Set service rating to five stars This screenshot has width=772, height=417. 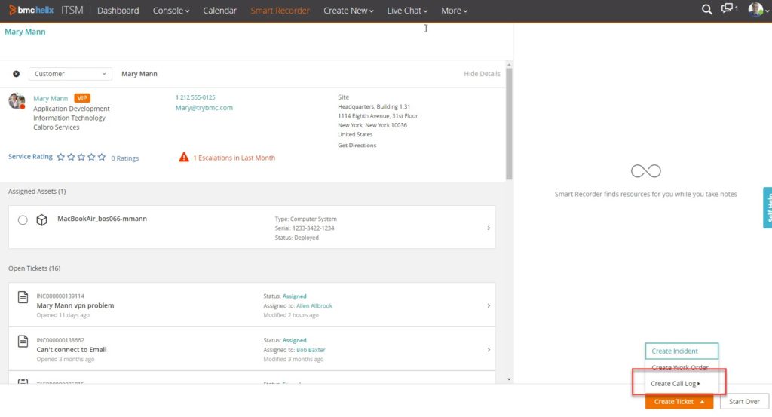pos(103,158)
